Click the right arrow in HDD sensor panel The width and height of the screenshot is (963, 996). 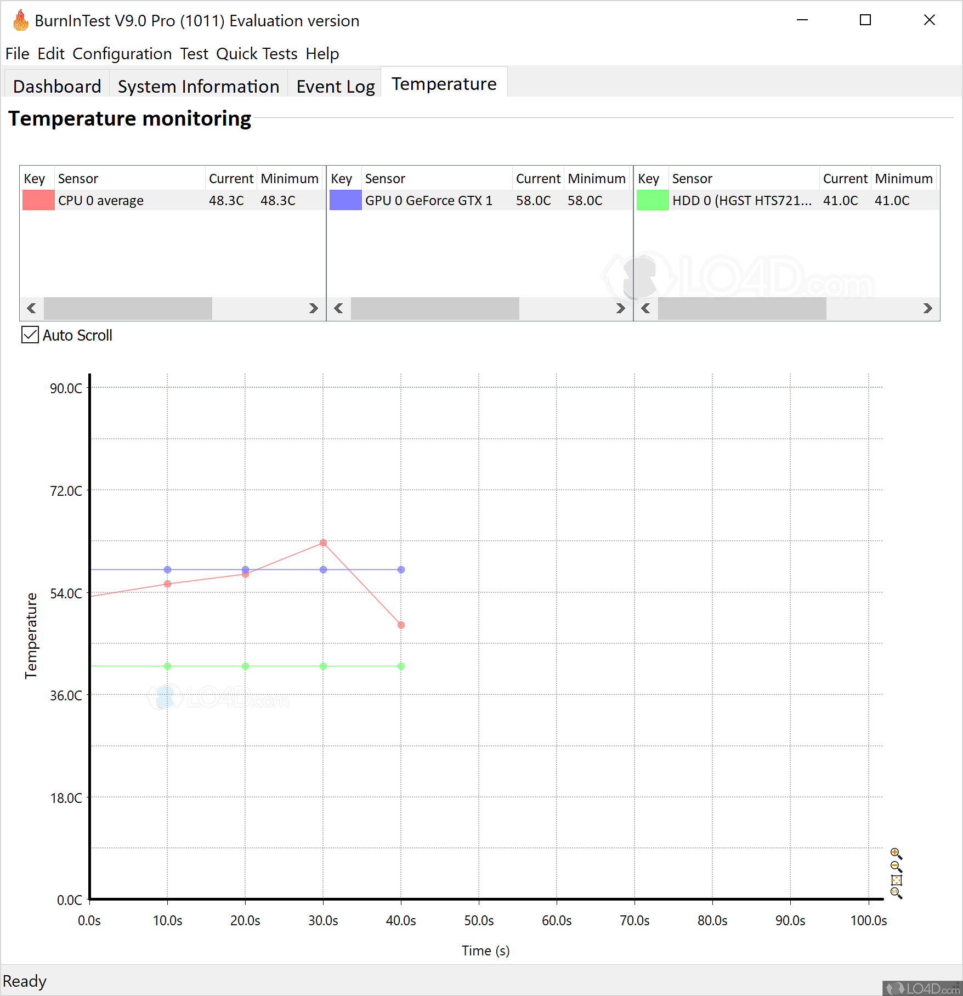tap(928, 308)
